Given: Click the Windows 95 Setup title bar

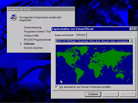Looking at the screenshot, I should (x=41, y=9).
